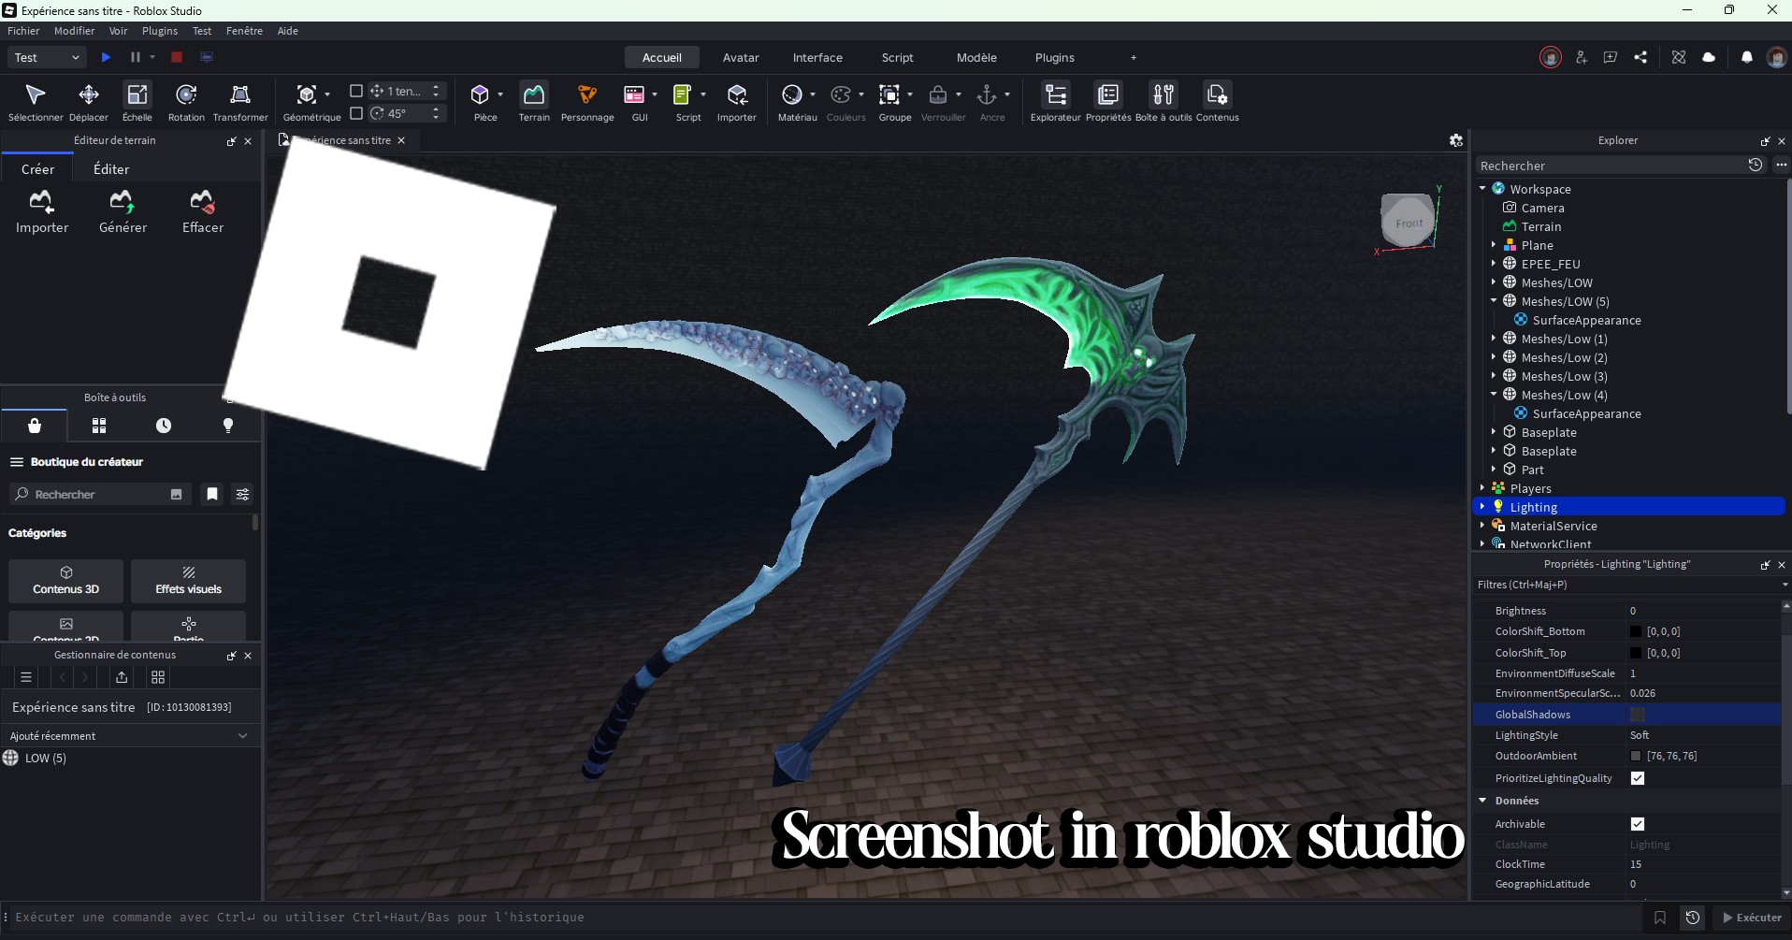Image resolution: width=1792 pixels, height=940 pixels.
Task: Expand the MaterialService node
Action: pyautogui.click(x=1482, y=526)
